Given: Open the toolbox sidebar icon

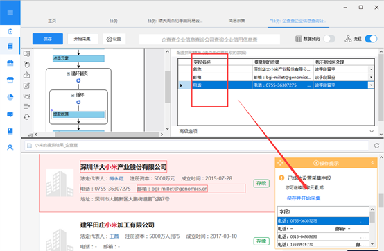Looking at the screenshot, I should pyautogui.click(x=10, y=63).
